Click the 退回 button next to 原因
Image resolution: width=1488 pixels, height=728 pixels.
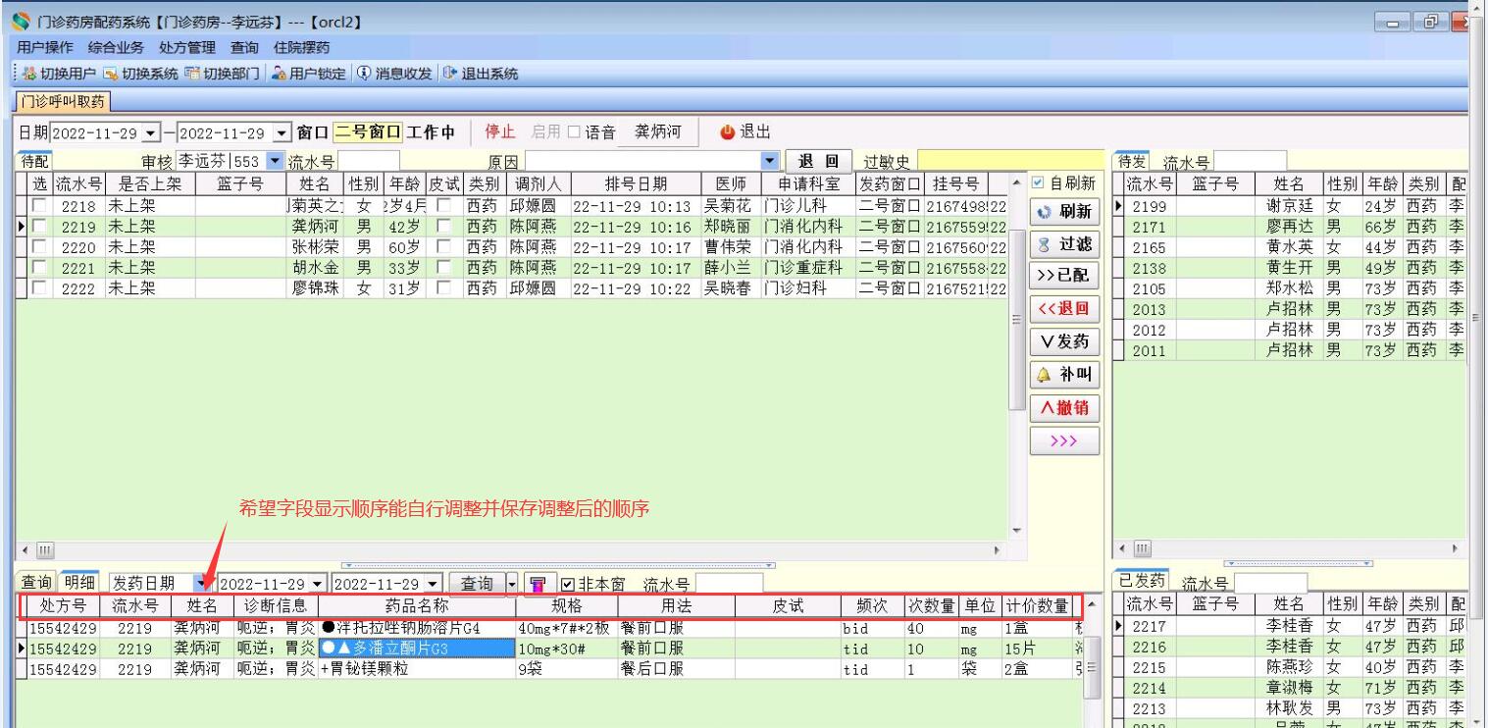(x=817, y=159)
